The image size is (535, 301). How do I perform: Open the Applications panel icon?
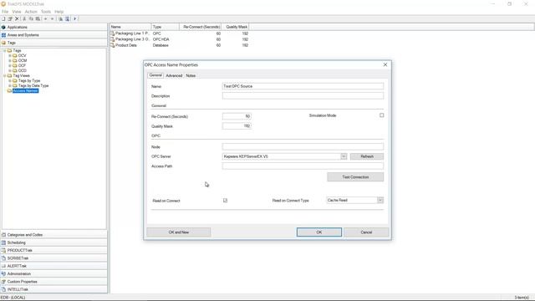3,27
